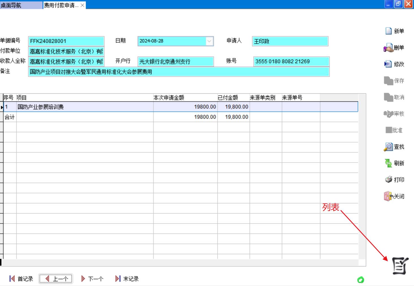Close the 费用付款申请 tab

[82, 5]
